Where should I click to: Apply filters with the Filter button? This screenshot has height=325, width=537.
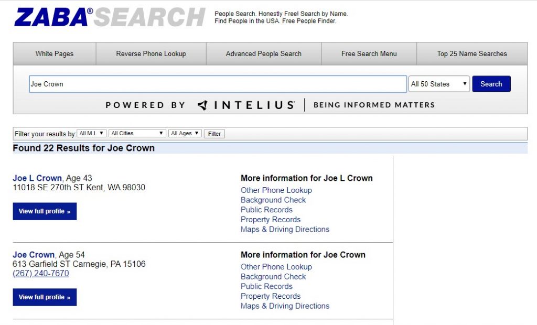[x=214, y=133]
